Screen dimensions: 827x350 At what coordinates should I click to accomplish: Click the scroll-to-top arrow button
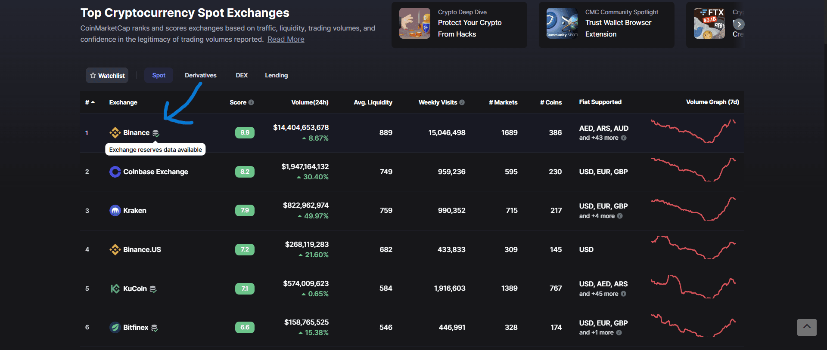point(807,327)
